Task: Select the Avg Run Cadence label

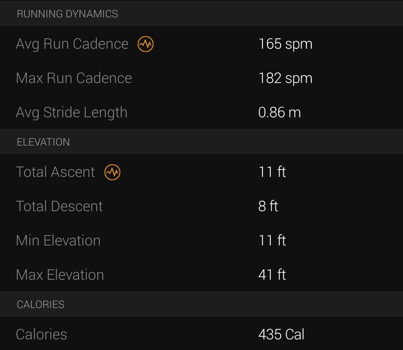Action: [x=72, y=44]
